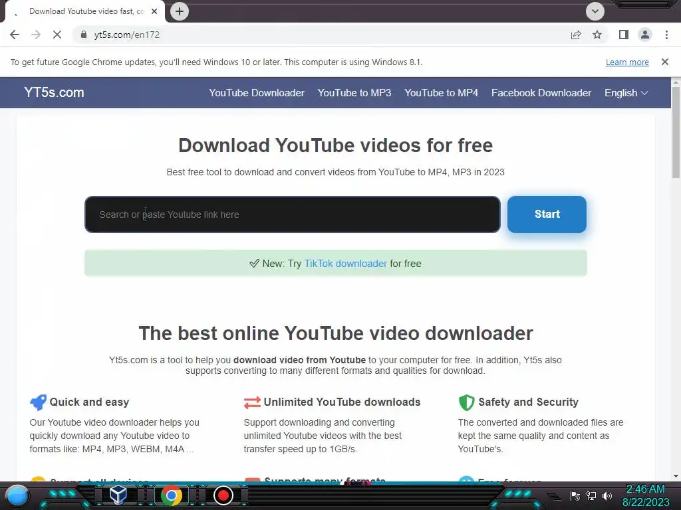Open the network tray icon
The height and width of the screenshot is (510, 681).
pos(591,495)
